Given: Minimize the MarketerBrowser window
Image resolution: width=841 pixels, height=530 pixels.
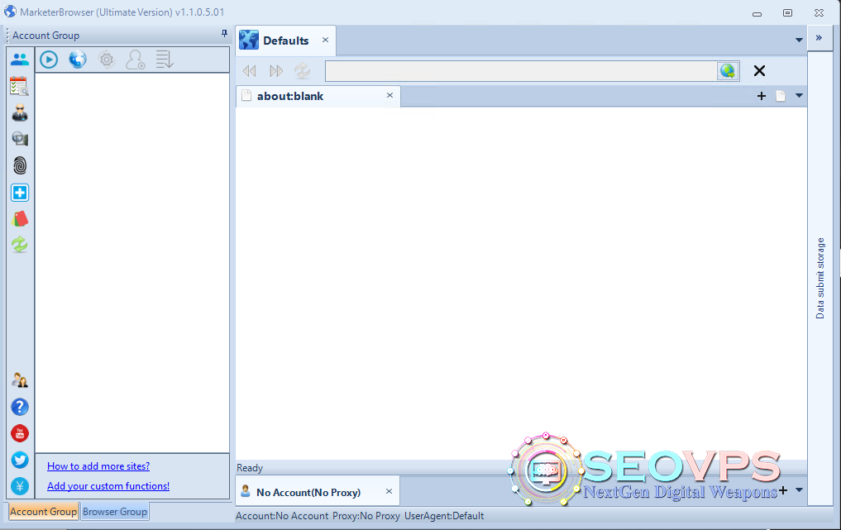Looking at the screenshot, I should tap(757, 13).
